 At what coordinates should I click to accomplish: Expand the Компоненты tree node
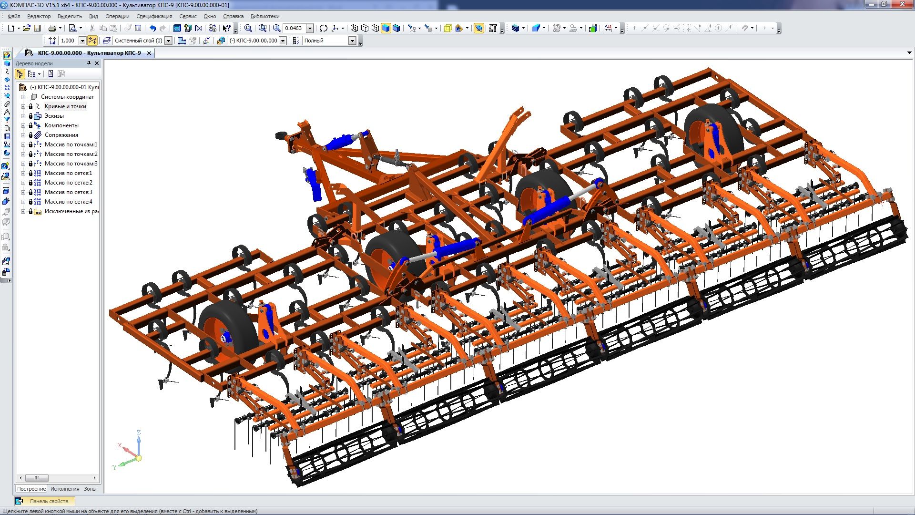[x=23, y=125]
